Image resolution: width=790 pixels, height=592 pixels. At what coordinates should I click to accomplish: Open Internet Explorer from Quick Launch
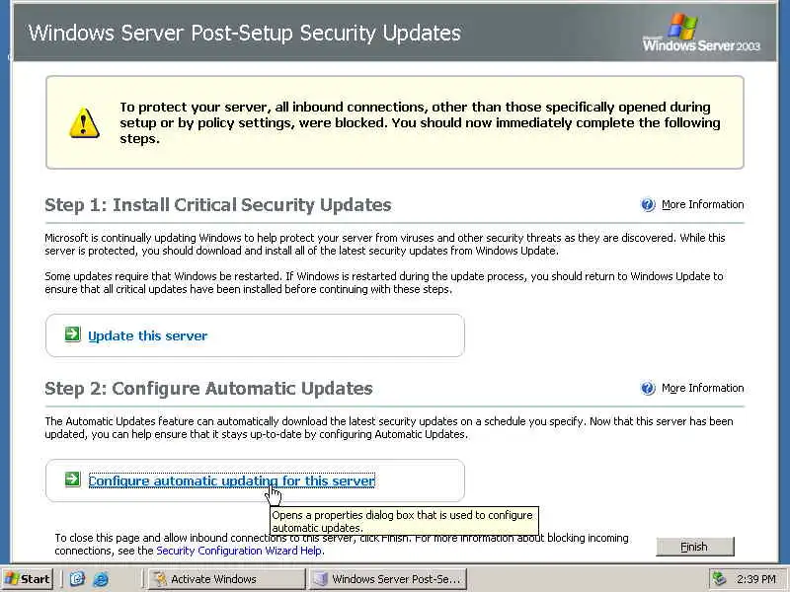pos(100,579)
